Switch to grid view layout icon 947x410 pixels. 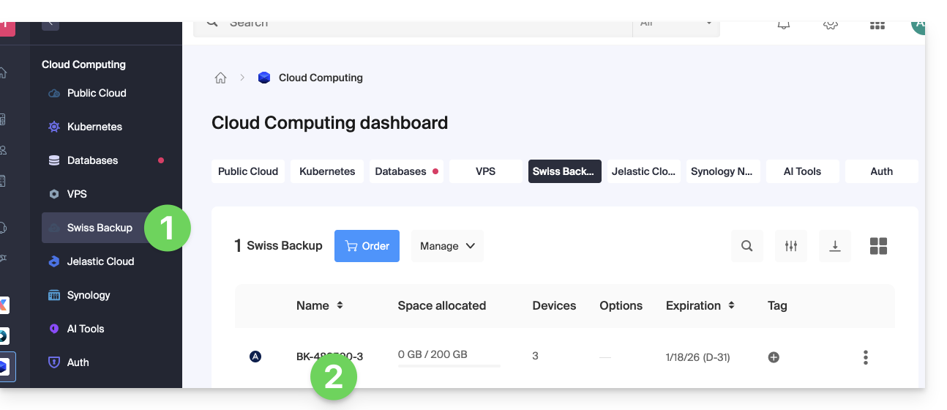point(878,246)
